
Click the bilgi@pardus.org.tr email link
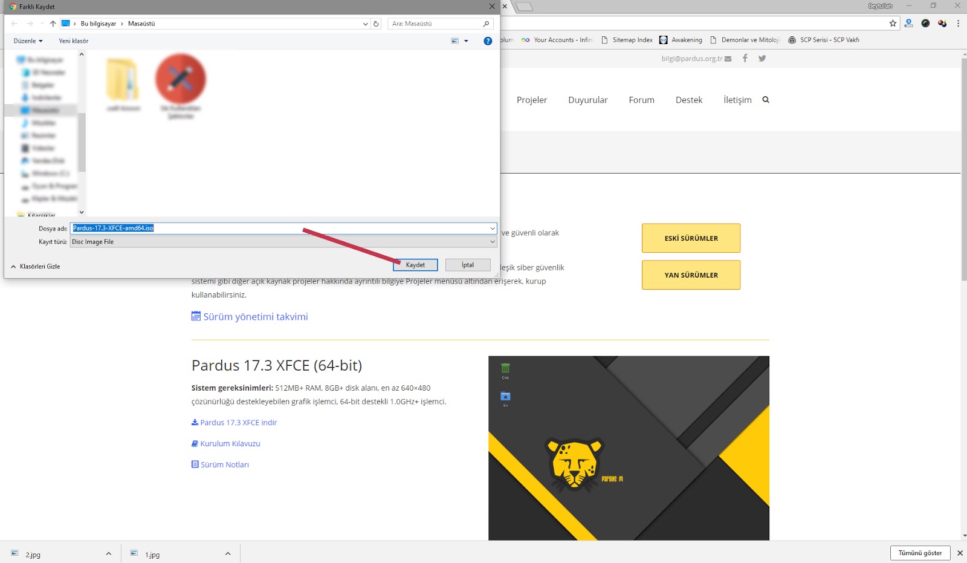696,59
